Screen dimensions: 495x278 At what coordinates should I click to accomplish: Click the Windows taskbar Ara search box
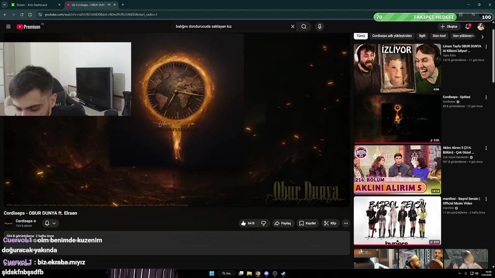(227, 273)
